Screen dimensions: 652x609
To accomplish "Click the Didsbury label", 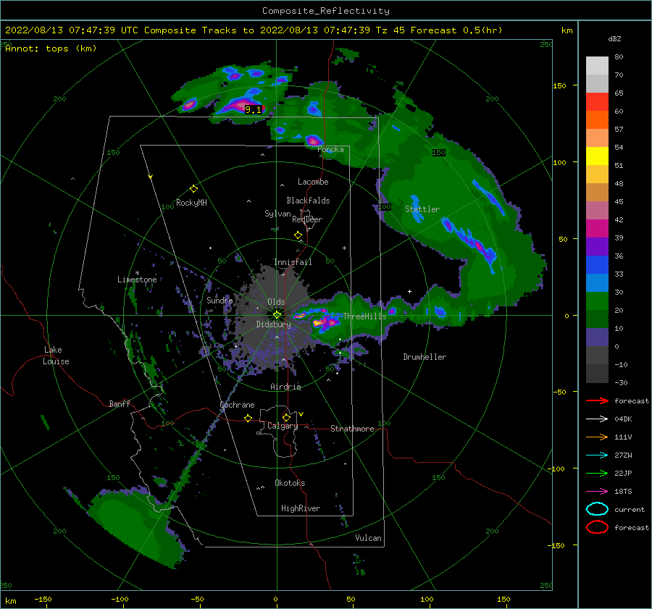I will [x=273, y=324].
